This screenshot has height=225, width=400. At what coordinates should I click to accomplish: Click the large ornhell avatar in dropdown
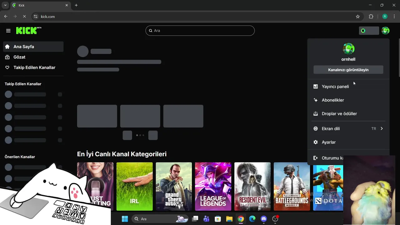[348, 49]
